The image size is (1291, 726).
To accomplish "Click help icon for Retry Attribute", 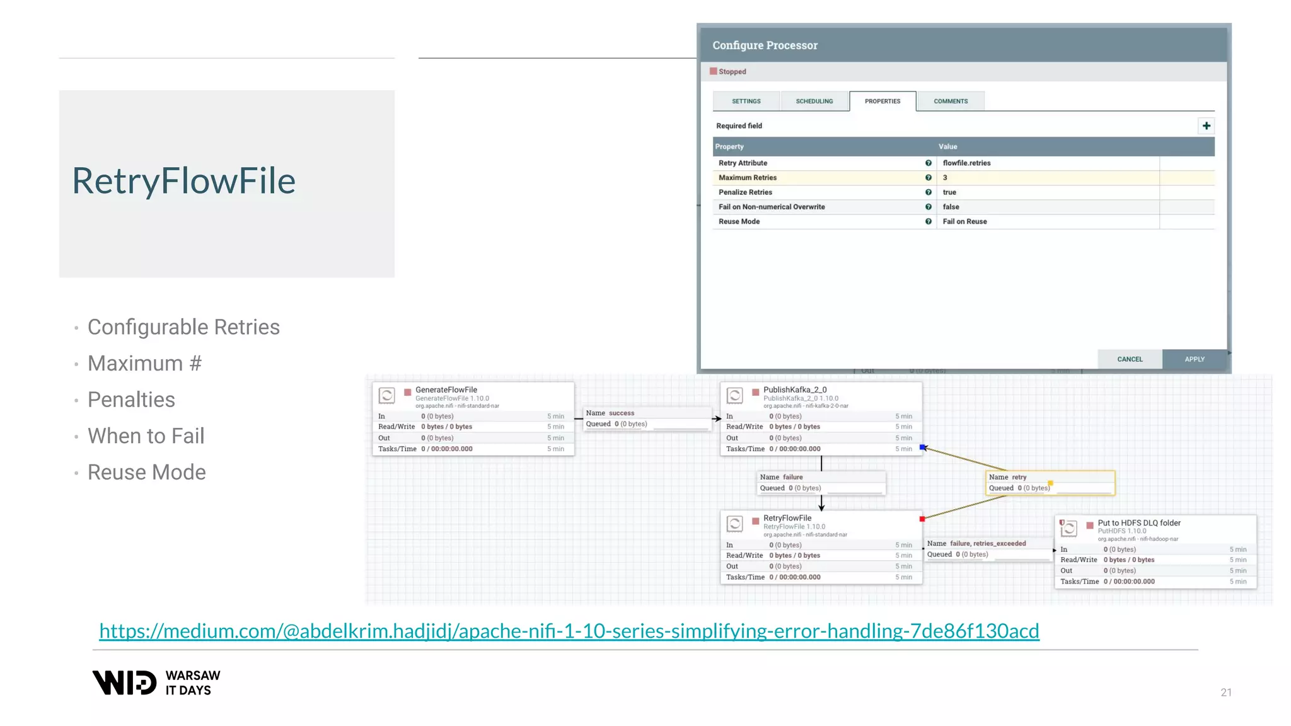I will pyautogui.click(x=928, y=163).
